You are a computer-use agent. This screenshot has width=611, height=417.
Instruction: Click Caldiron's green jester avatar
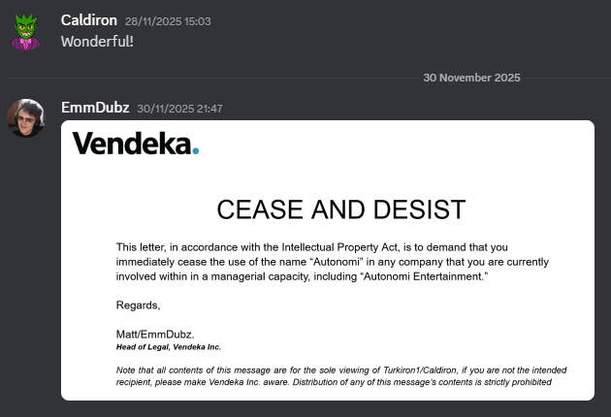[26, 31]
